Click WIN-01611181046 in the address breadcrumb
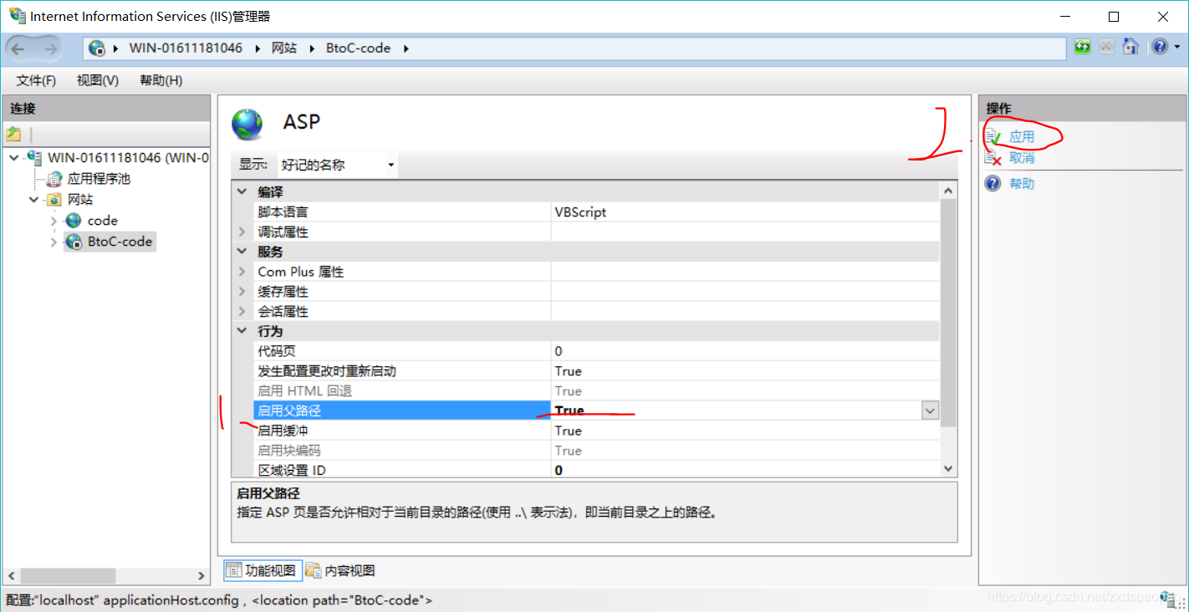 (x=186, y=48)
